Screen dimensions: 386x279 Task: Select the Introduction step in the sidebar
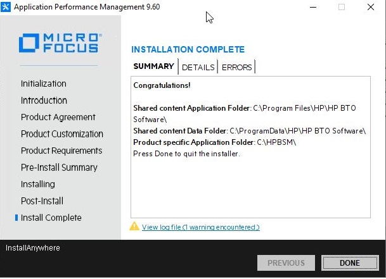[44, 100]
